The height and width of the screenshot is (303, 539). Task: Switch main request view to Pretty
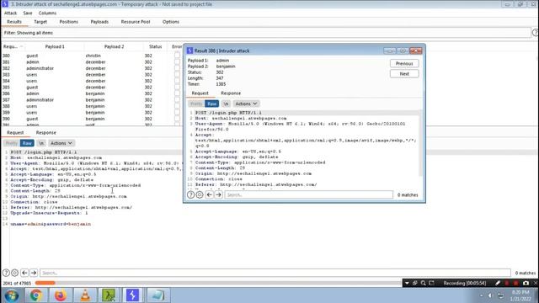point(11,143)
